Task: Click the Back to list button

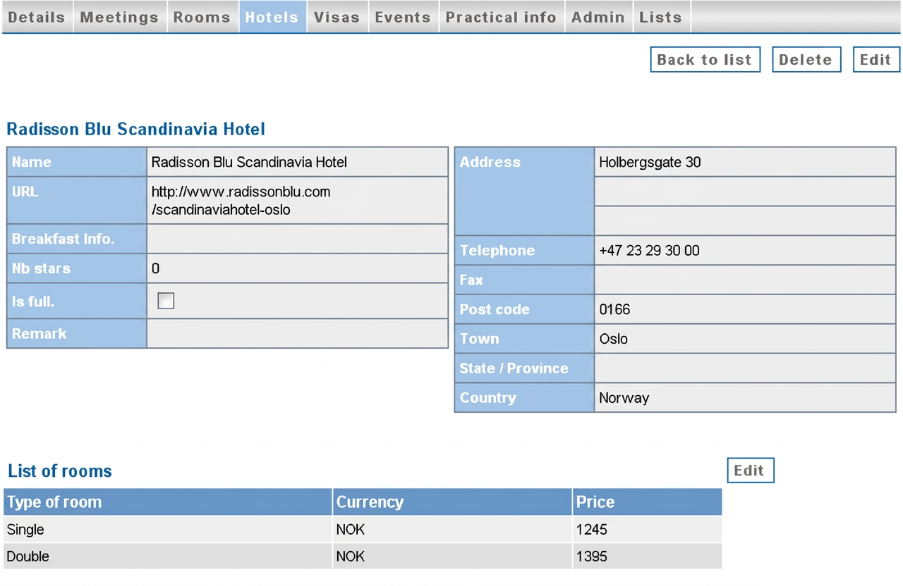Action: (x=705, y=60)
